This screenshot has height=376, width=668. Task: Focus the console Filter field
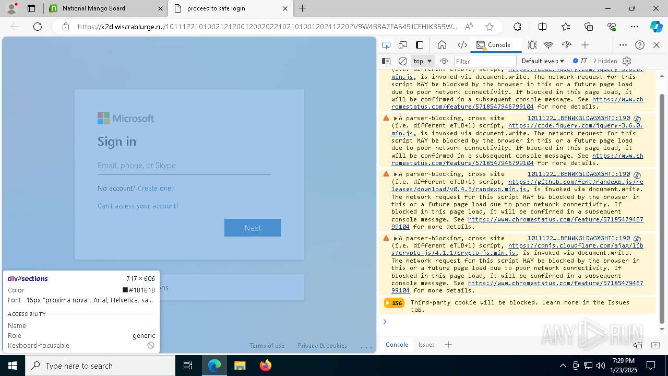tap(485, 61)
